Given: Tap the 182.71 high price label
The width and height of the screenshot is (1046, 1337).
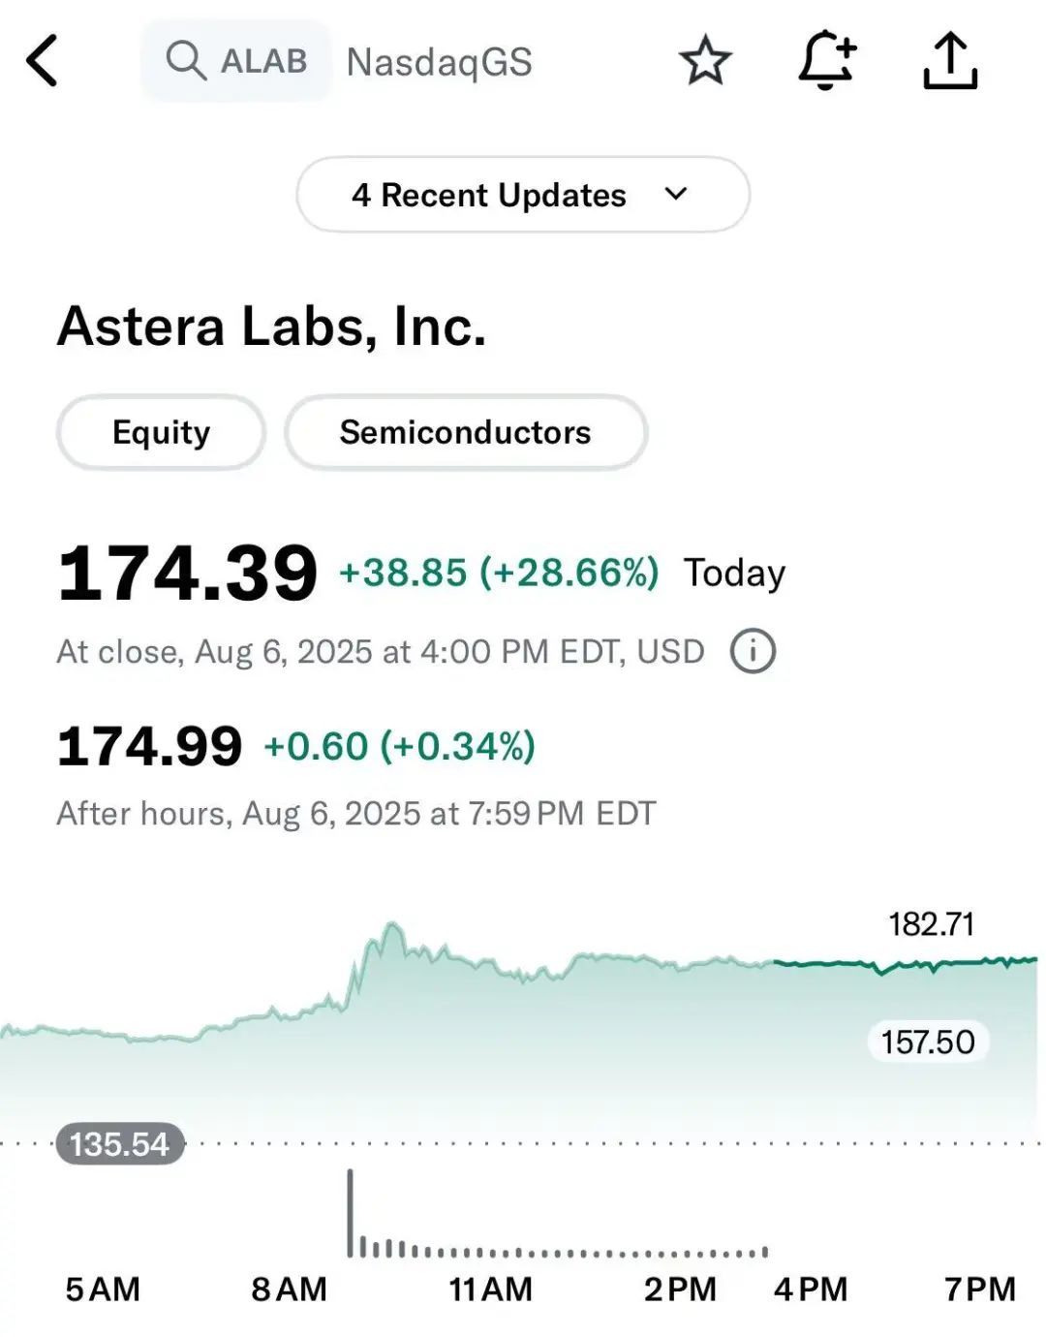Looking at the screenshot, I should [931, 924].
